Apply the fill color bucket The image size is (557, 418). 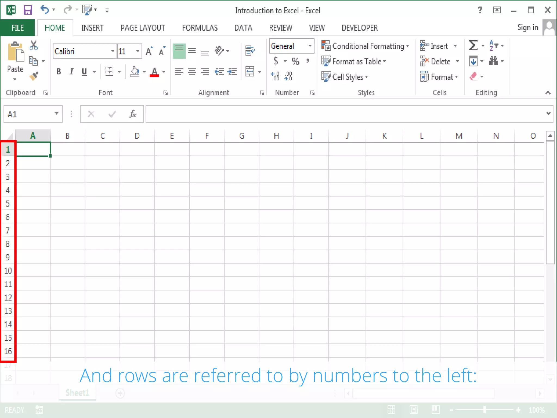click(135, 72)
